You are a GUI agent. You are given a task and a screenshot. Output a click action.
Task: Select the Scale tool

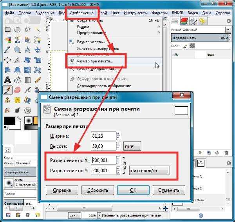tap(38, 60)
